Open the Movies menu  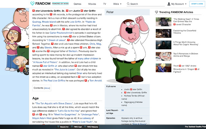point(92,4)
